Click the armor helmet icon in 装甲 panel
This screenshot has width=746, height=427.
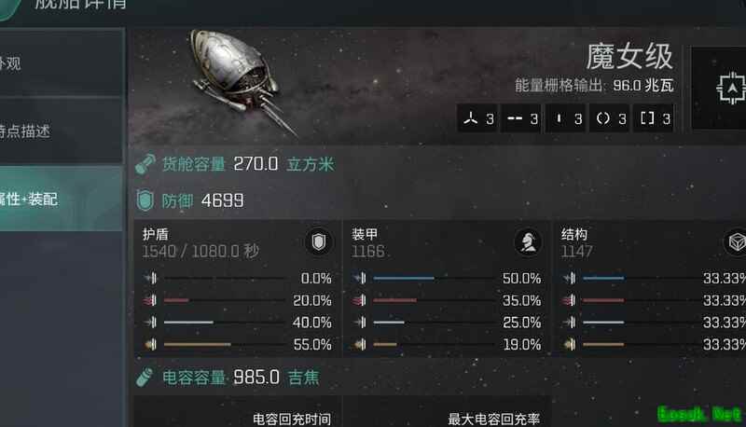click(528, 242)
